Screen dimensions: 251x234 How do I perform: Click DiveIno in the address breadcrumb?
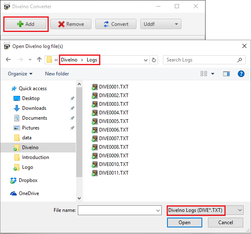click(69, 60)
